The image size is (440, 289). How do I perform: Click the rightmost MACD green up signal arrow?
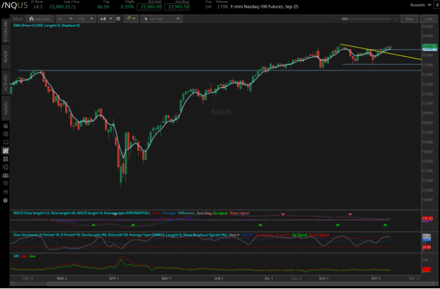coord(385,225)
